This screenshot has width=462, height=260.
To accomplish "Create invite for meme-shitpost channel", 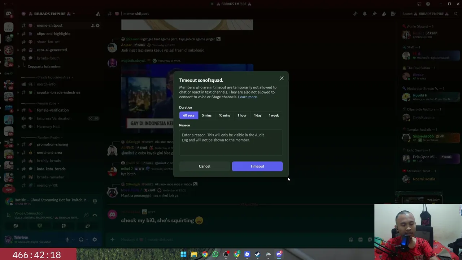I will (x=92, y=26).
